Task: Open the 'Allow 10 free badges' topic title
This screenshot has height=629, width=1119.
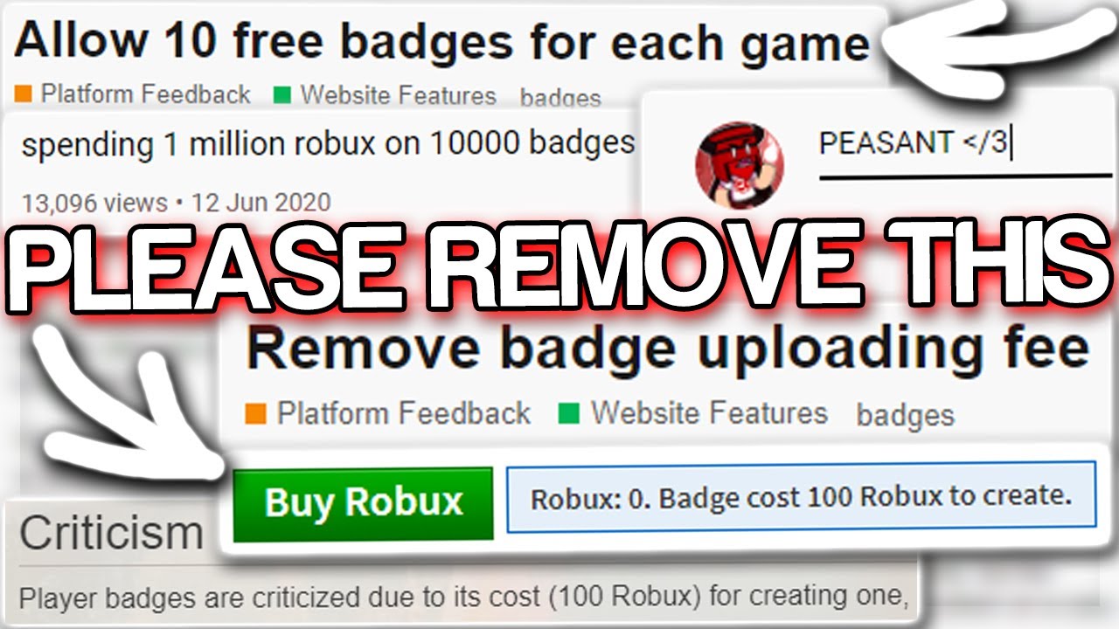Action: (x=442, y=40)
